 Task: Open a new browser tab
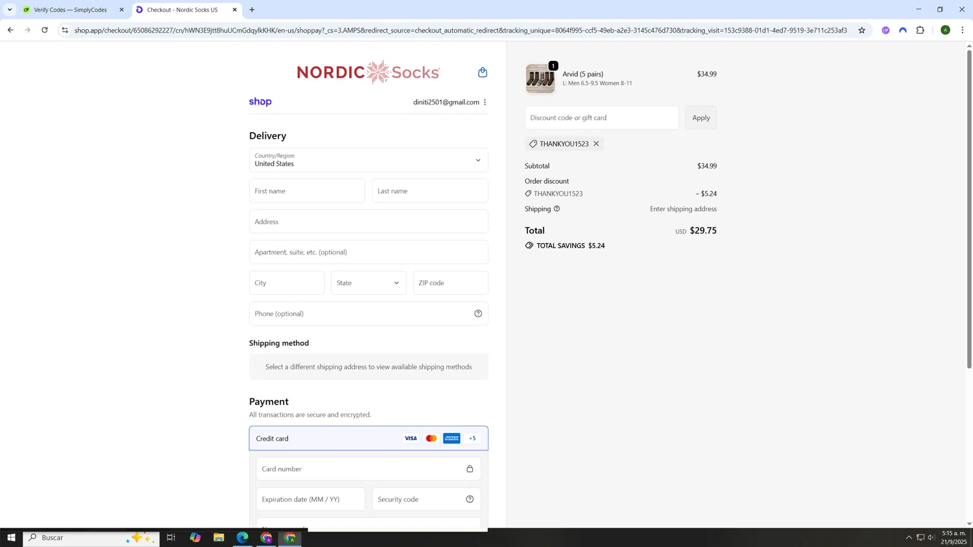click(x=252, y=10)
